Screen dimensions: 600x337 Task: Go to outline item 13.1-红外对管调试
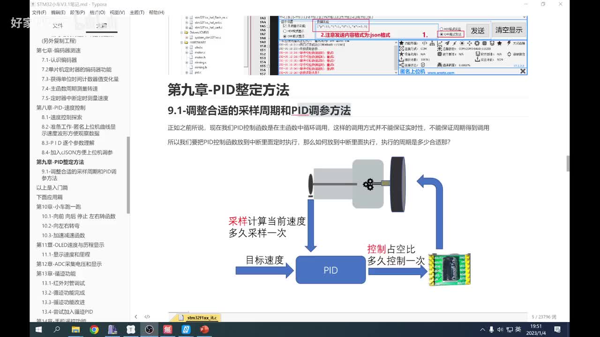(x=63, y=283)
